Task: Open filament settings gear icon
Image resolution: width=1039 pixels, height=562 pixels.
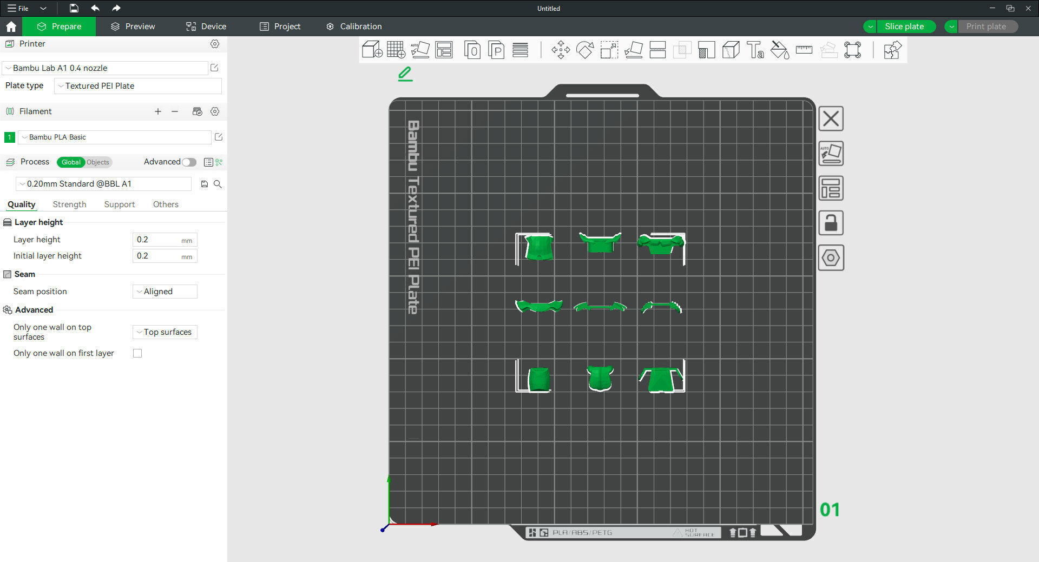Action: pos(215,111)
